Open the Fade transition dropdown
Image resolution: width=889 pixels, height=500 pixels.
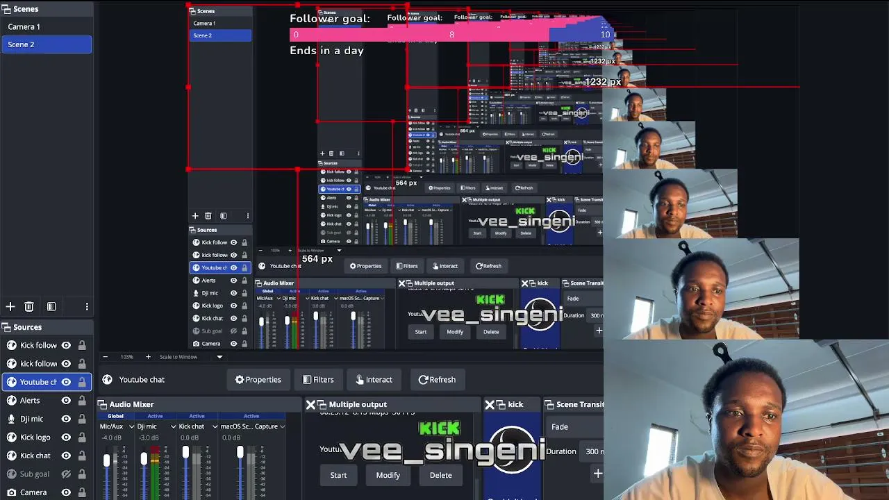(x=575, y=427)
